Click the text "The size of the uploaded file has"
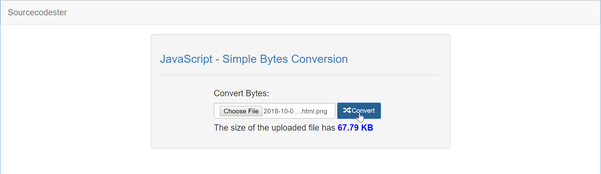This screenshot has height=174, width=601. (x=274, y=128)
